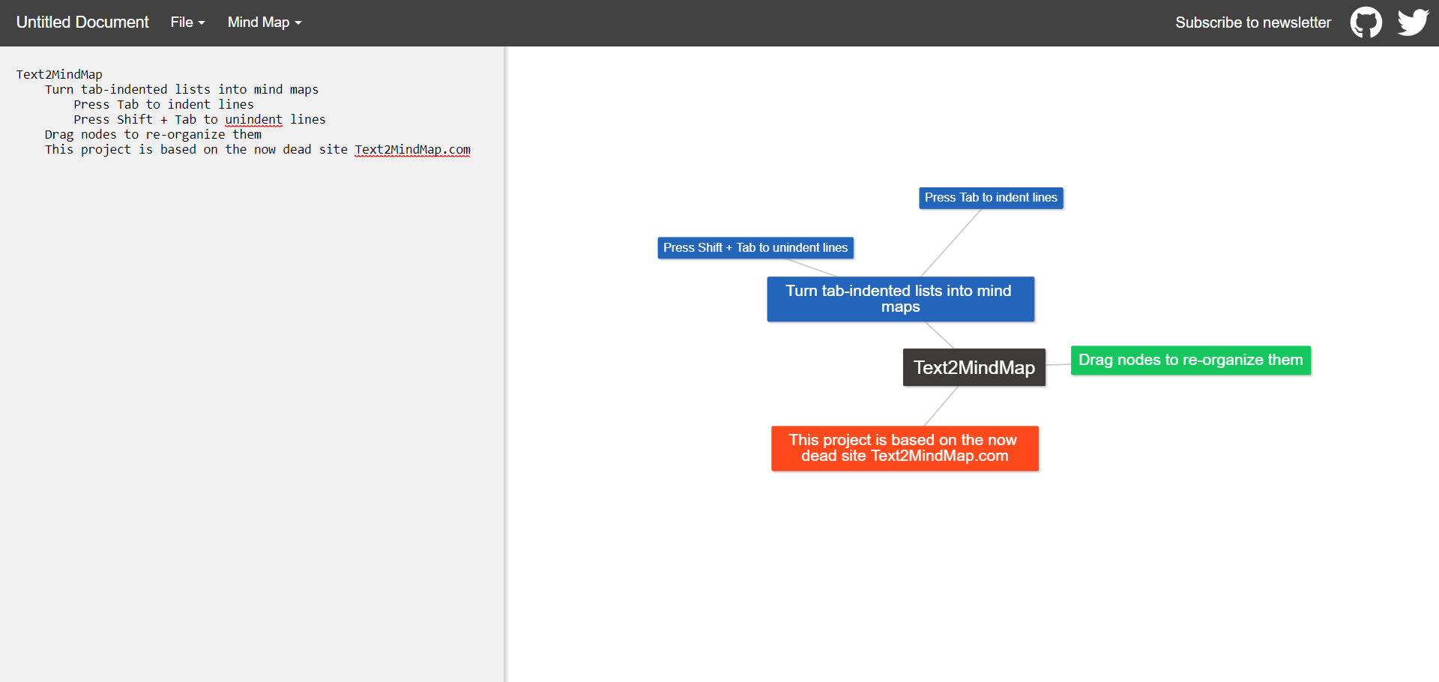Expand the Mind Map dropdown menu

click(x=264, y=22)
